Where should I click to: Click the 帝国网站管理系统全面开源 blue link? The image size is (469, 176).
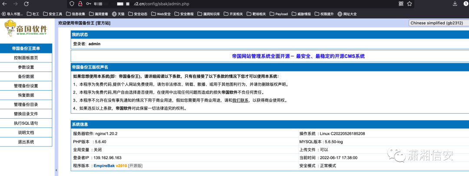298,56
